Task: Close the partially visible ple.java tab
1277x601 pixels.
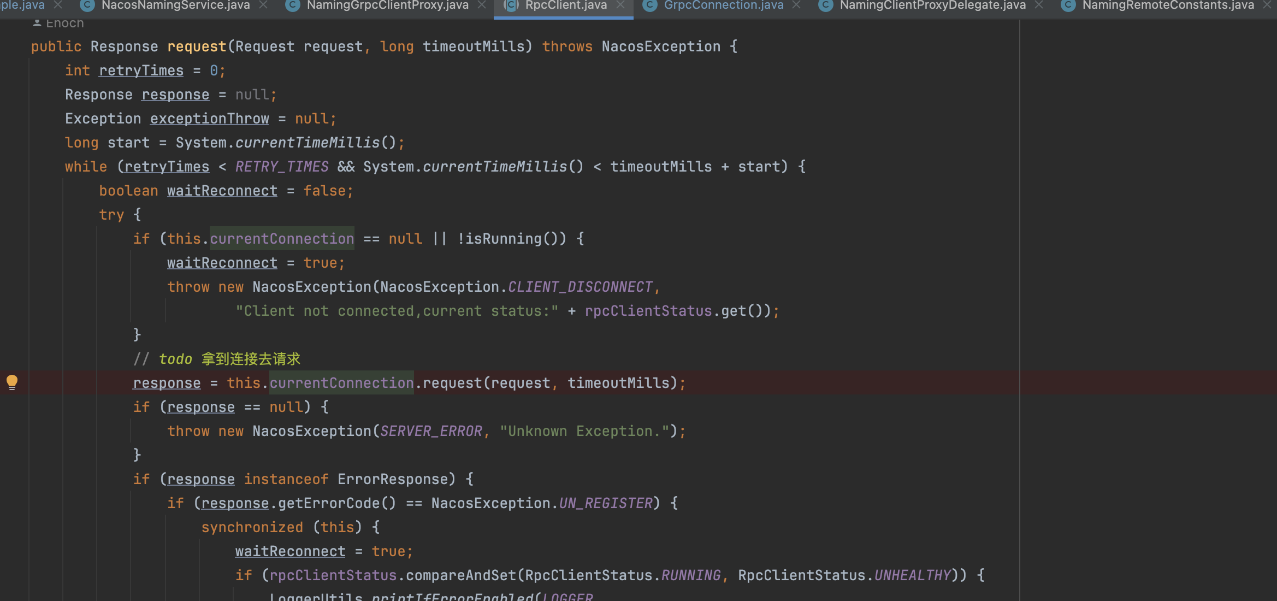Action: click(58, 5)
